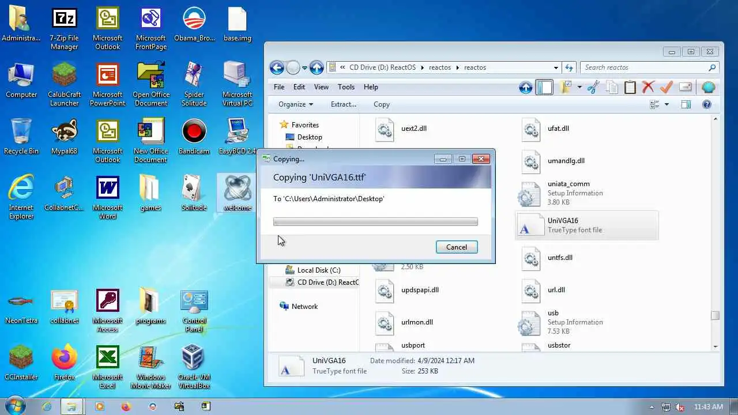Screen dimensions: 738x415
Task: Click the Back arrow in Explorer window
Action: [x=277, y=67]
